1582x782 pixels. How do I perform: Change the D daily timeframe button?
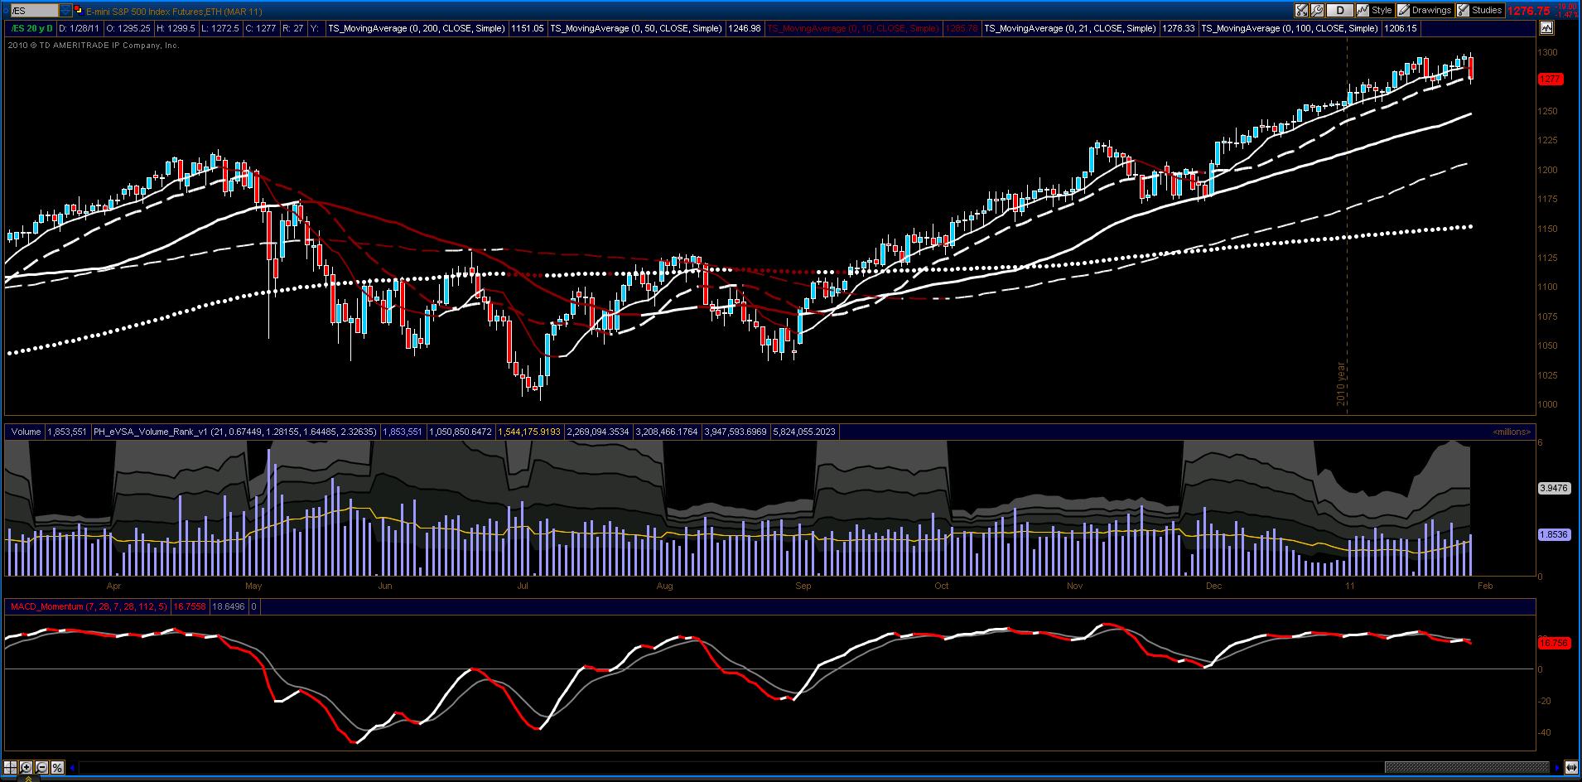pos(1339,11)
